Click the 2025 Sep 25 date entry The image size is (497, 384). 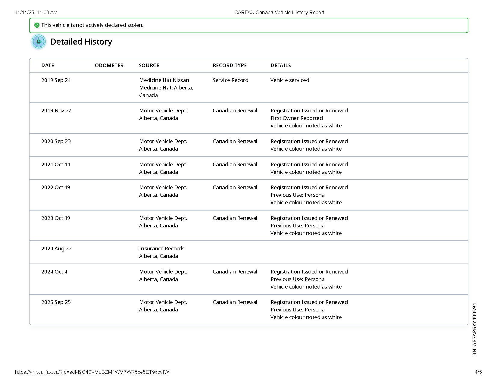(x=56, y=302)
